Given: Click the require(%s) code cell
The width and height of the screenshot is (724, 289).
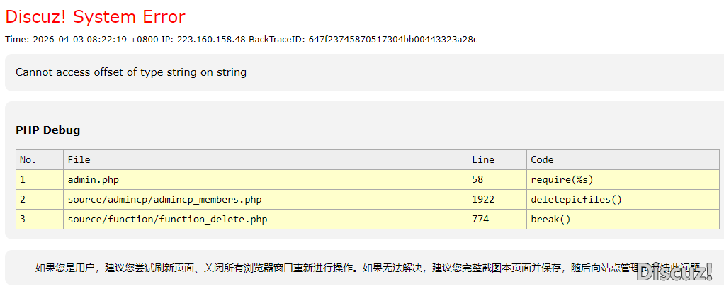Looking at the screenshot, I should [562, 180].
